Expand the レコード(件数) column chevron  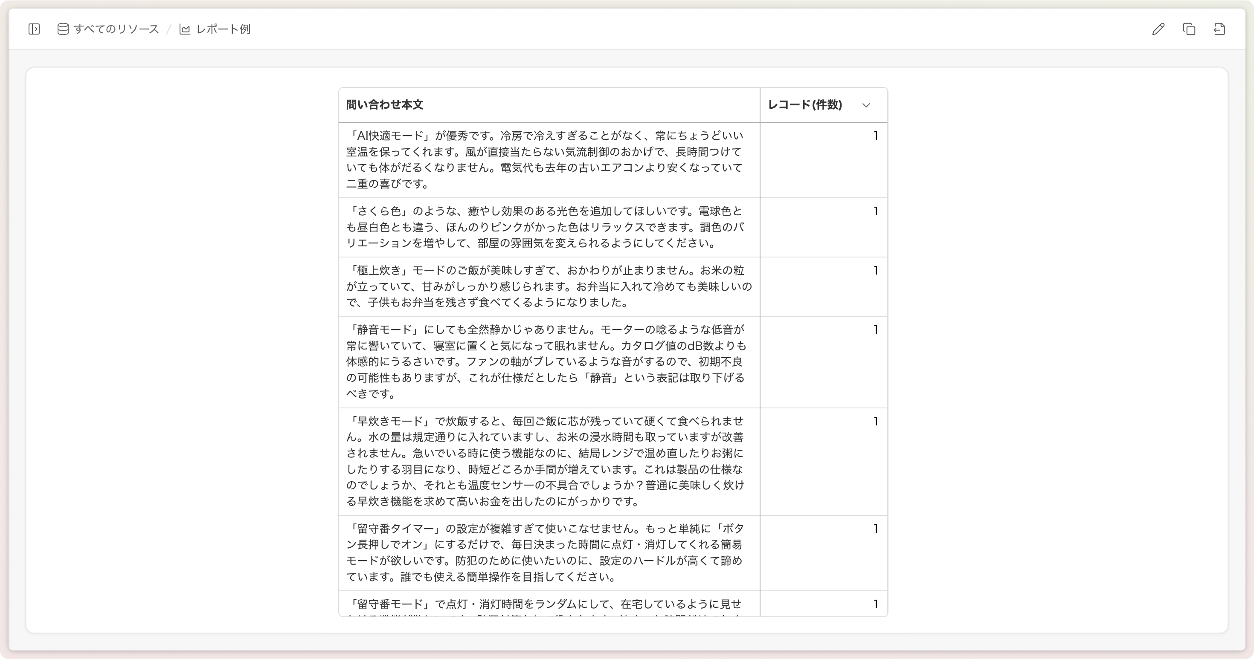tap(866, 105)
